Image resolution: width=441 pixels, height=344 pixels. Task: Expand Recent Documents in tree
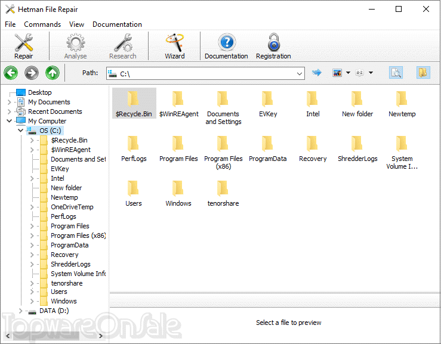[x=9, y=111]
